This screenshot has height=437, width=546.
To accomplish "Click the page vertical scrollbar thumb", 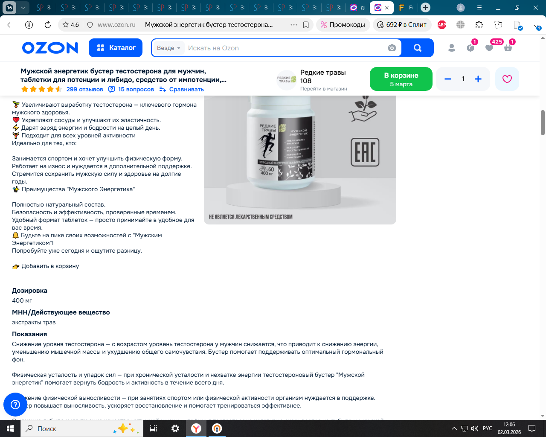I will pos(543,122).
